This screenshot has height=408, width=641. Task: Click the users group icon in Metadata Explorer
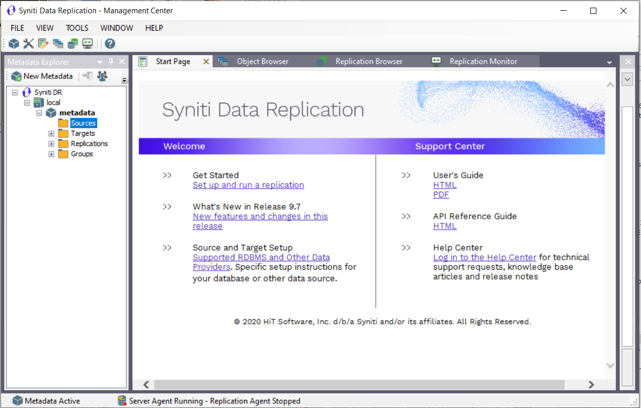(101, 76)
